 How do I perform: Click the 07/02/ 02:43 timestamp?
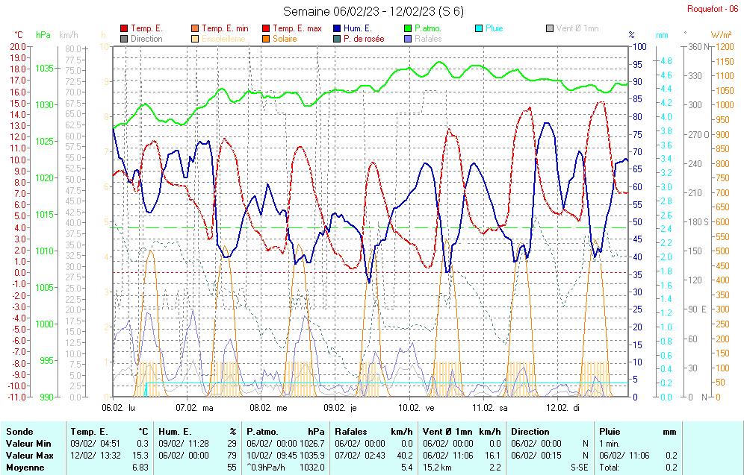pyautogui.click(x=360, y=455)
